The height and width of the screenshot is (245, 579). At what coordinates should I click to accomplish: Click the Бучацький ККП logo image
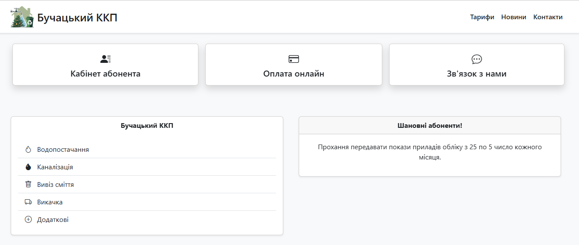(22, 17)
